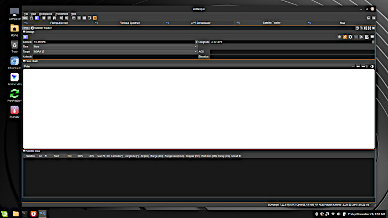Open the View menu
This screenshot has height=218, width=388.
[33, 14]
